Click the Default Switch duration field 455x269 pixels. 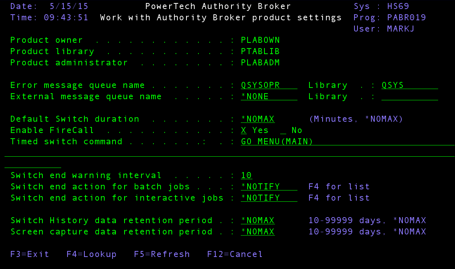(258, 119)
